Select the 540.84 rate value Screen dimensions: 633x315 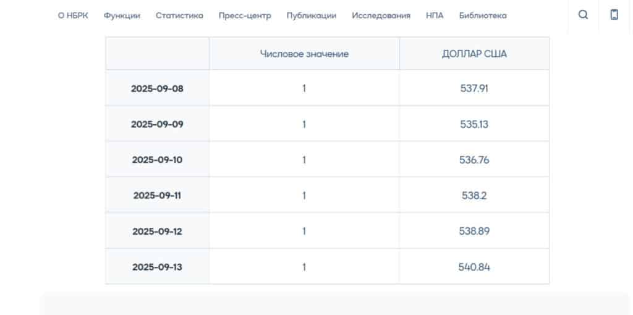(474, 267)
